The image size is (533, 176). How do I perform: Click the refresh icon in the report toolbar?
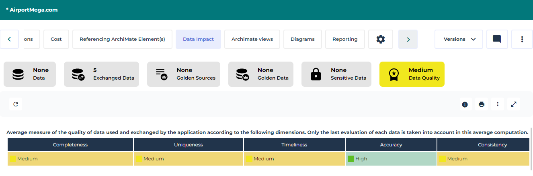coord(16,104)
